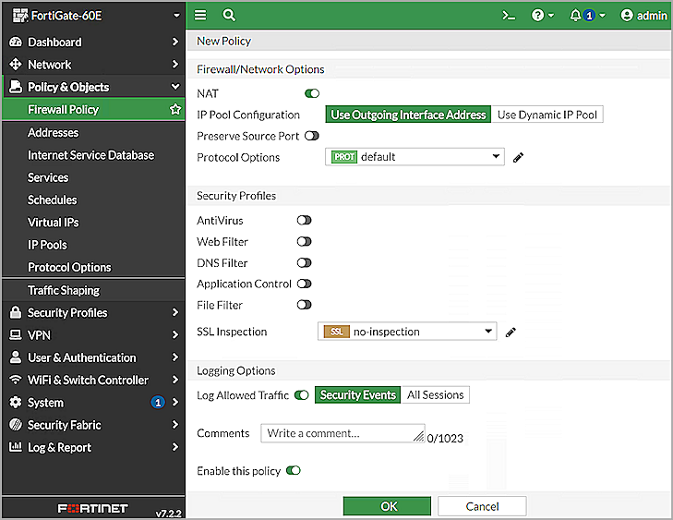
Task: Click the search magnifier icon
Action: click(229, 16)
